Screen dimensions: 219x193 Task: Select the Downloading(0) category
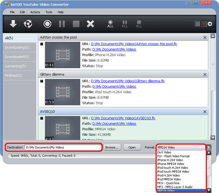click(x=19, y=48)
